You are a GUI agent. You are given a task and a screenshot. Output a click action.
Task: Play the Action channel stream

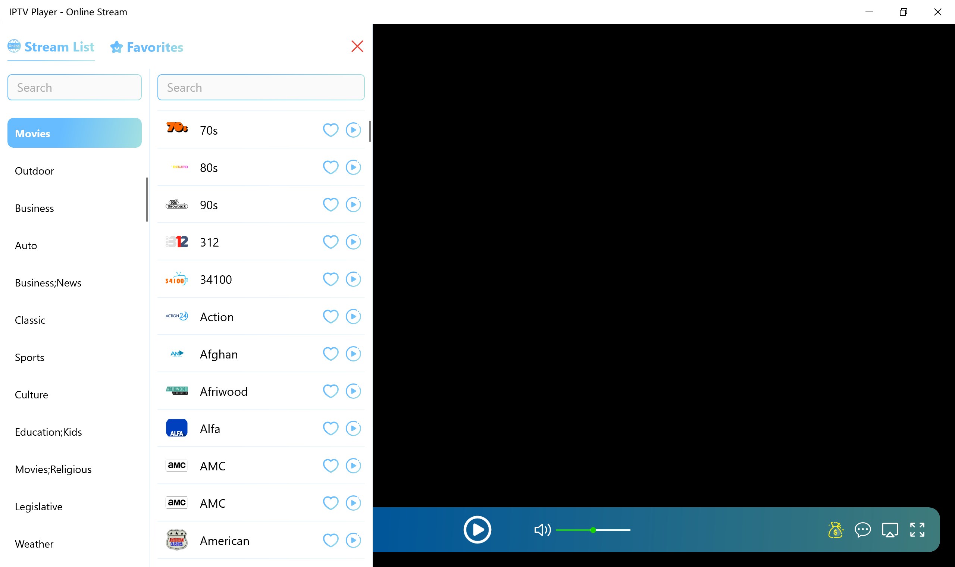(x=353, y=317)
